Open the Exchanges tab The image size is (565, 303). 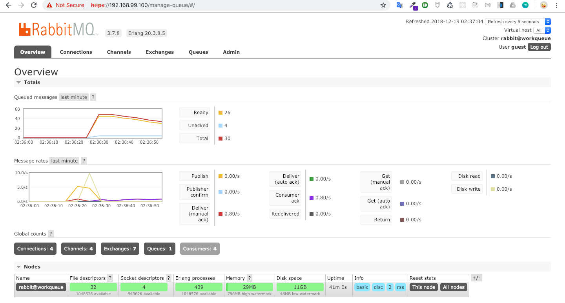point(160,52)
